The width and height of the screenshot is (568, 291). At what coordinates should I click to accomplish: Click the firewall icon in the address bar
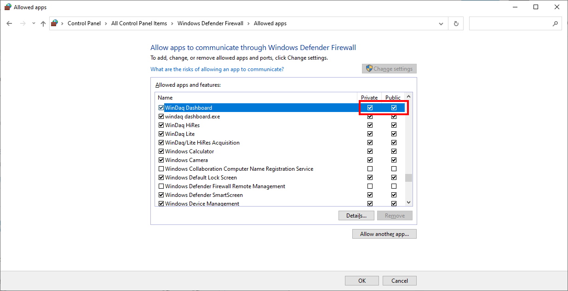click(55, 23)
